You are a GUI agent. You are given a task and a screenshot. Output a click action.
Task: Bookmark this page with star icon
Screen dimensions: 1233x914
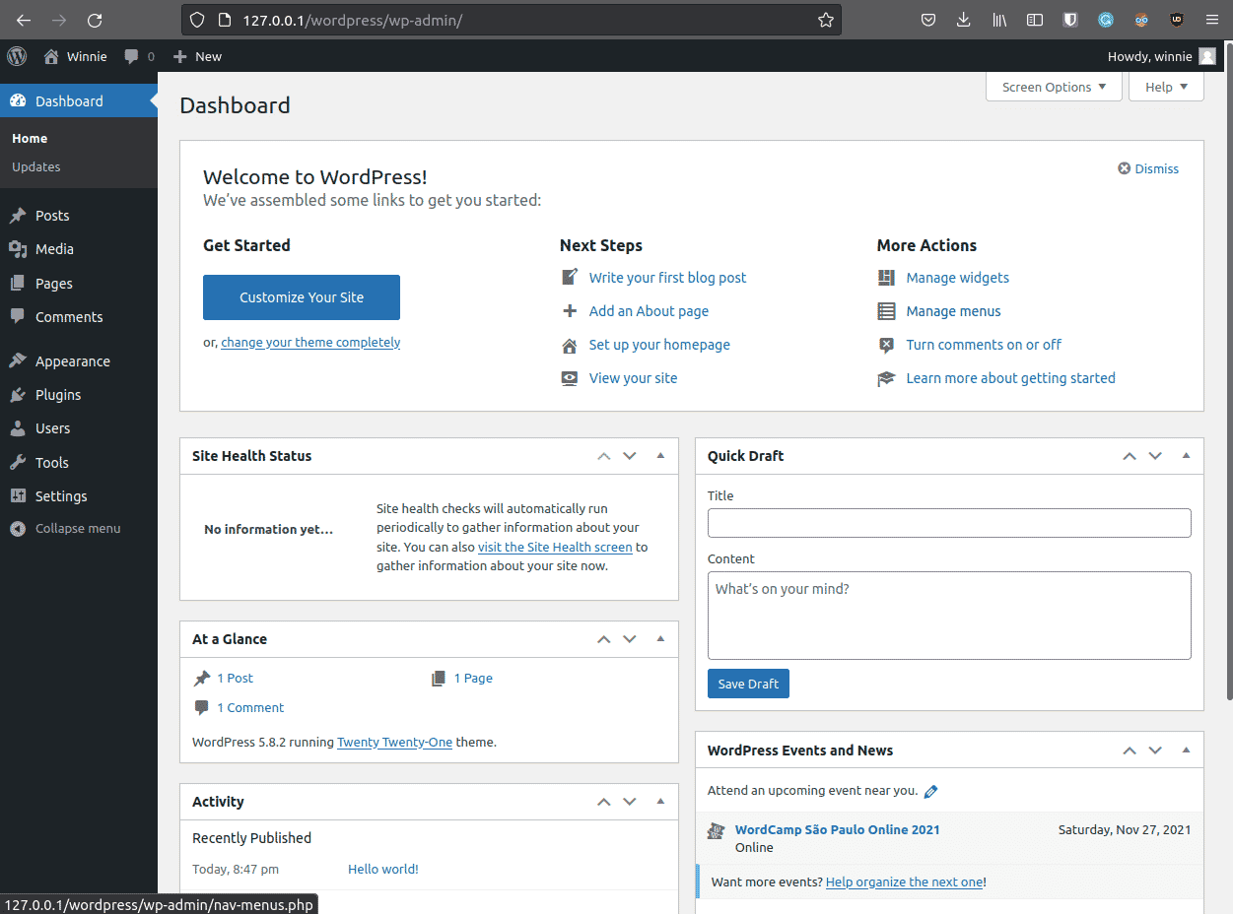825,20
